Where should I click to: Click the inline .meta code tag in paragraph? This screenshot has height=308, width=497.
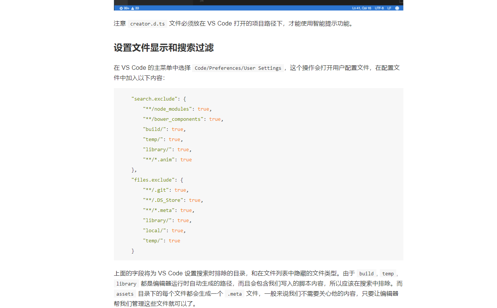tap(235, 294)
